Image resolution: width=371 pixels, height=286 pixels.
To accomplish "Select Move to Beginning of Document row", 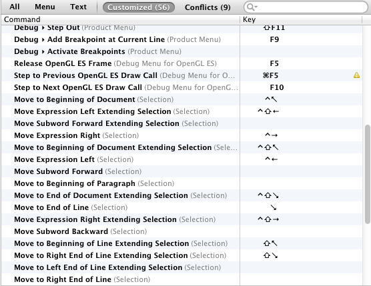I will [120, 99].
